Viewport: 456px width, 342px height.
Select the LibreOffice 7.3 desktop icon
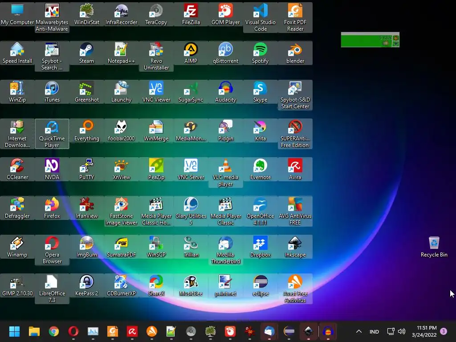52,289
